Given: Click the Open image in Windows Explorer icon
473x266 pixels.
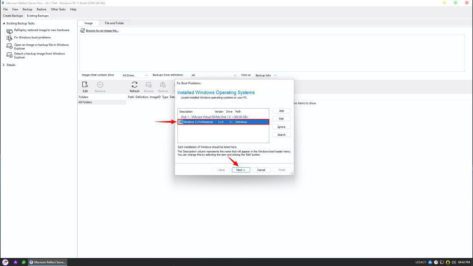Looking at the screenshot, I should (x=9, y=46).
